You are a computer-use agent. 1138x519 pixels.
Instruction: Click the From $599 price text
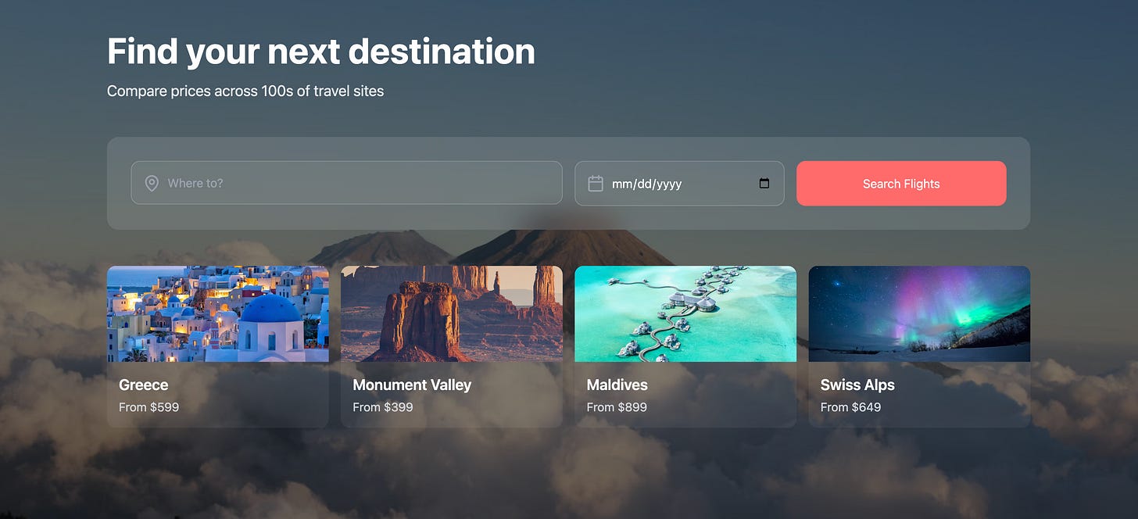tap(149, 407)
